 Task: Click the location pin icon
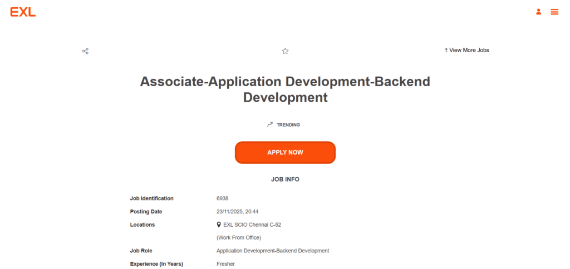pos(219,225)
